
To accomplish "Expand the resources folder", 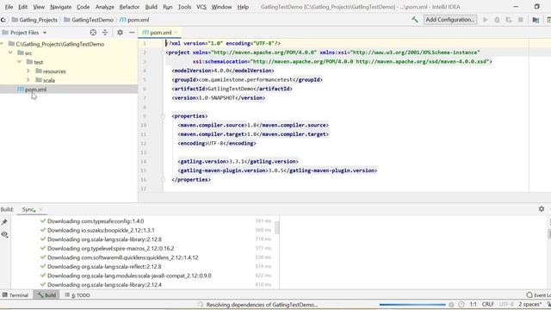I will point(28,71).
